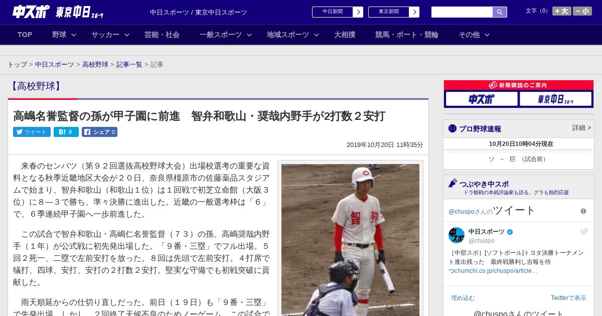Open the 中日新聞 link button

pos(338,12)
